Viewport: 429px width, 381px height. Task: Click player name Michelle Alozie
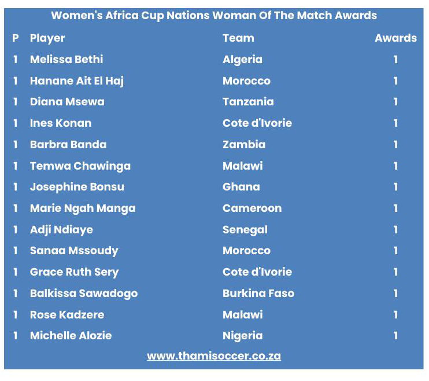click(71, 335)
